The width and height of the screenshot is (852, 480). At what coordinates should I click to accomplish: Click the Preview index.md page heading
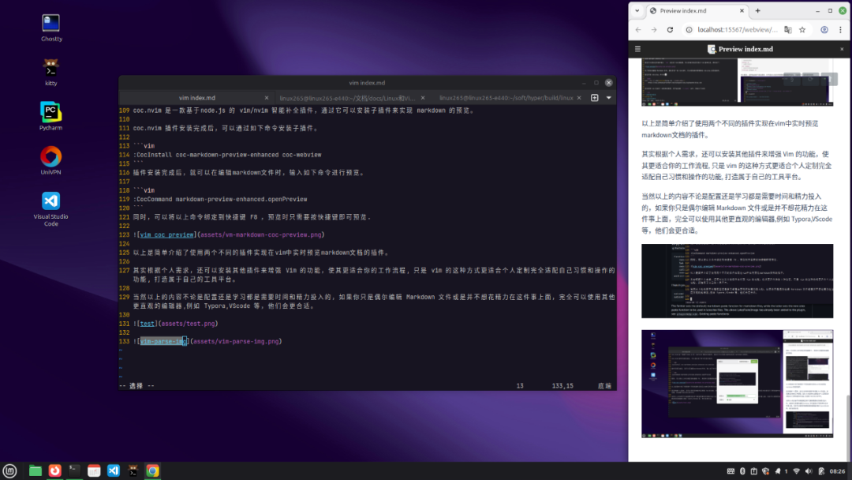click(x=745, y=49)
